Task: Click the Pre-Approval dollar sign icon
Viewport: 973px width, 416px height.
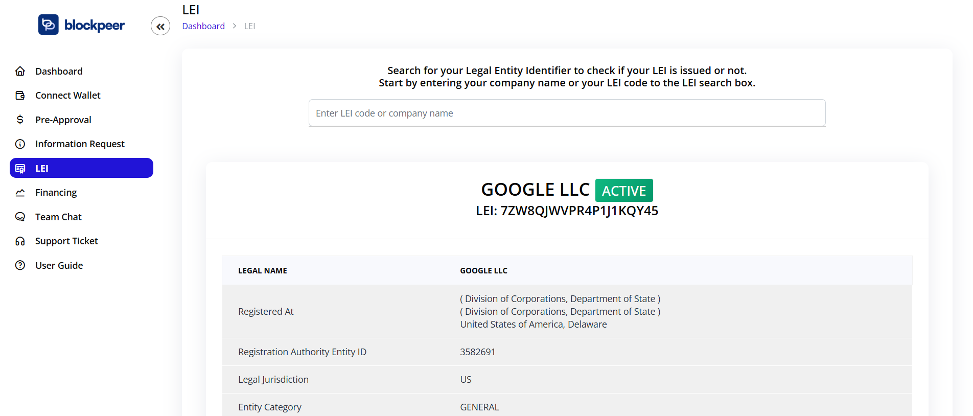Action: pos(20,120)
